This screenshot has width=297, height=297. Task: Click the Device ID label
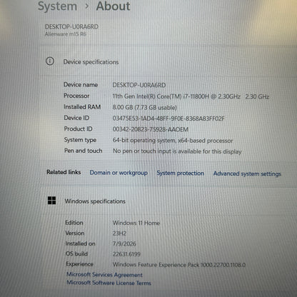76,118
